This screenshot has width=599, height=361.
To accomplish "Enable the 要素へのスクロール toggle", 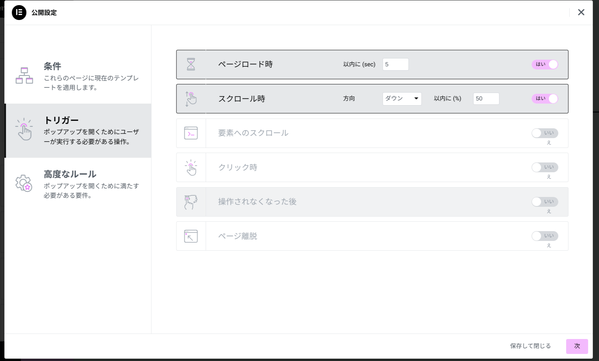I will tap(545, 133).
